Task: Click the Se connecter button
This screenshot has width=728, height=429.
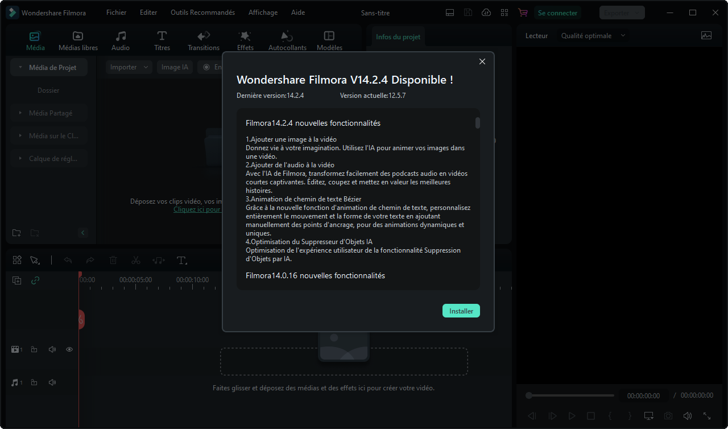Action: pyautogui.click(x=557, y=13)
